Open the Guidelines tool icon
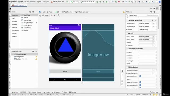The width and height of the screenshot is (170, 96). point(59,15)
